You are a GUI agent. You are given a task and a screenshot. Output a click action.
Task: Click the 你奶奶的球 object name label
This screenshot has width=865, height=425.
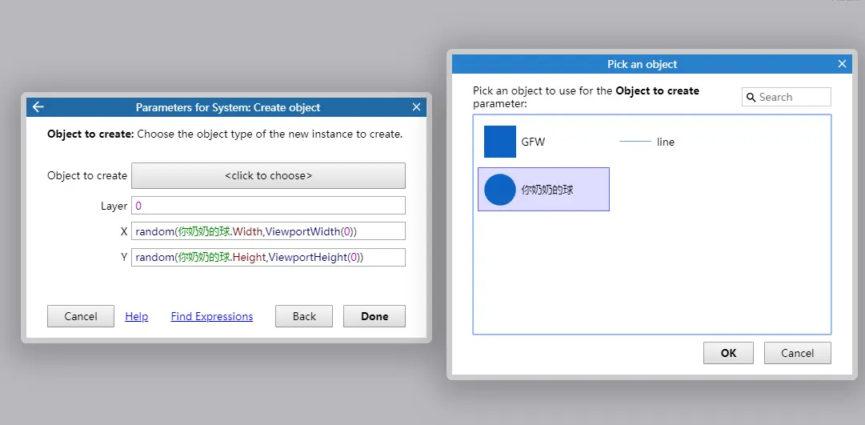[547, 190]
